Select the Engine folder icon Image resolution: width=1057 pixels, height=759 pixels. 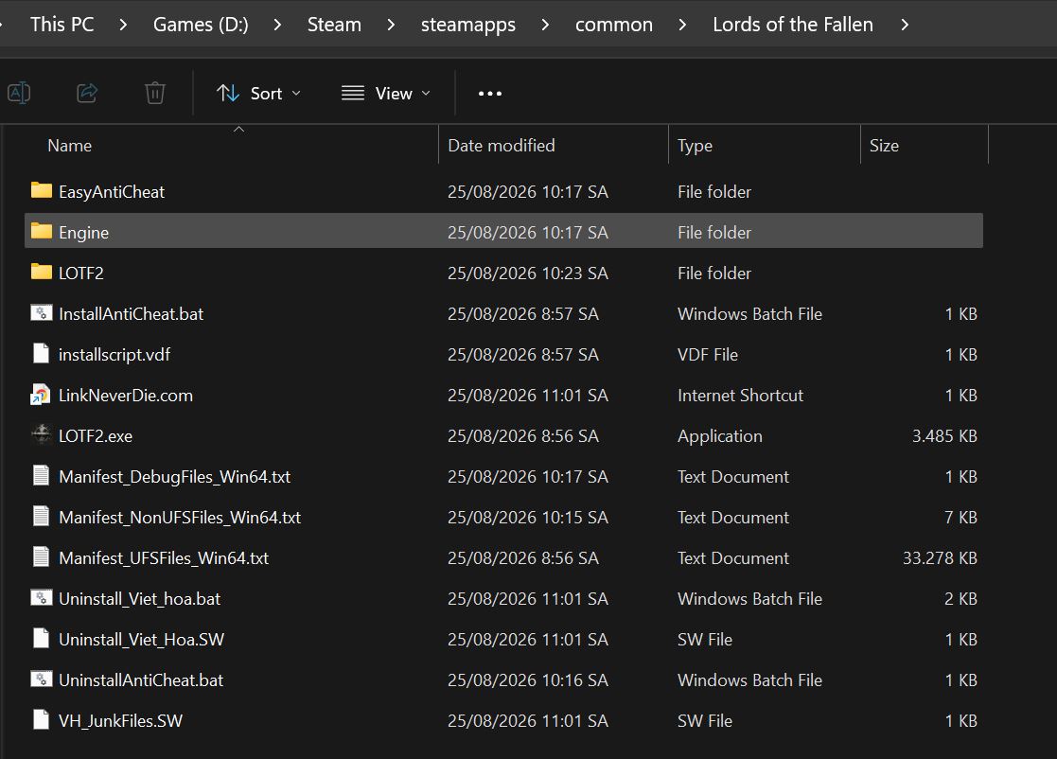coord(41,231)
